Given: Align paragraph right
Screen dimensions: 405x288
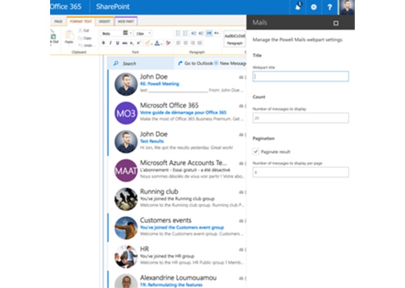Looking at the screenshot, I should click(x=193, y=43).
